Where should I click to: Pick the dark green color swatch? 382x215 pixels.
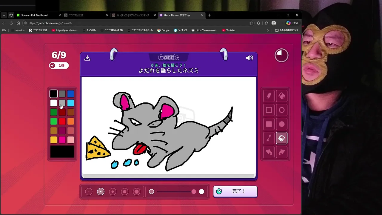(x=53, y=112)
